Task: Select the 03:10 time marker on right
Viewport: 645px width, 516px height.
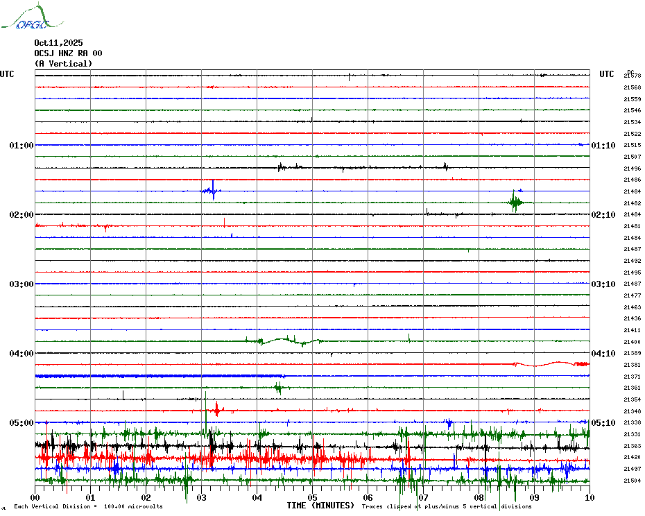Action: pyautogui.click(x=603, y=284)
